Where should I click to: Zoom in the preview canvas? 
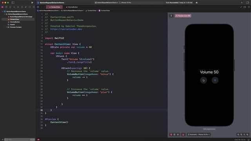tap(247, 134)
